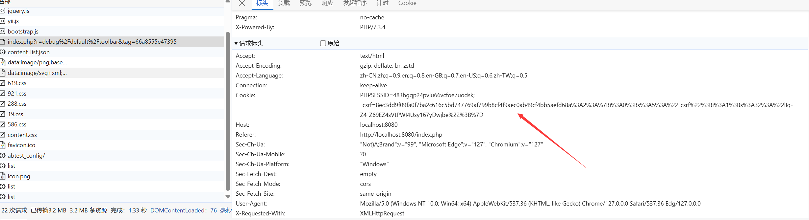Click the data:image/png file icon

pos(3,62)
